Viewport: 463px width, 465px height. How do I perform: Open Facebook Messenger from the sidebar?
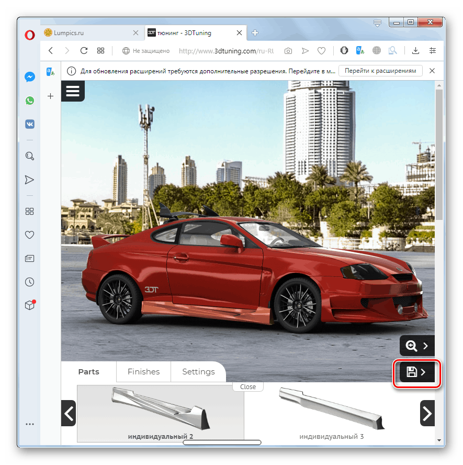tap(30, 77)
